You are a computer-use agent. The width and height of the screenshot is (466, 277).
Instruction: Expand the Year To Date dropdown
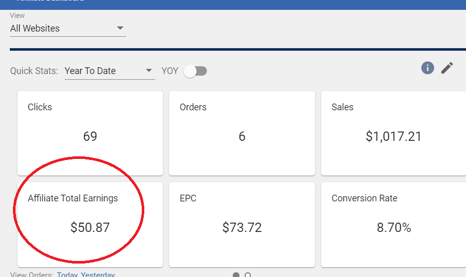pyautogui.click(x=110, y=71)
